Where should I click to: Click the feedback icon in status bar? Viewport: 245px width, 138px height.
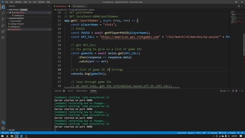click(x=238, y=133)
